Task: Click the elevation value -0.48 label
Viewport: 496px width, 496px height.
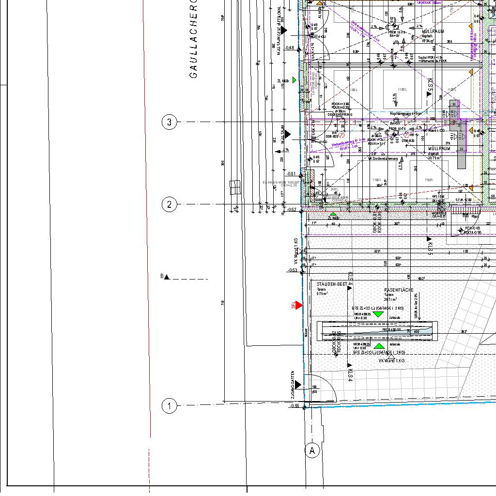Action: (290, 48)
